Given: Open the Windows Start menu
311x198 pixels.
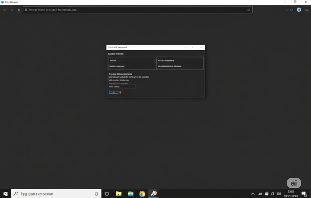Looking at the screenshot, I should (x=5, y=194).
